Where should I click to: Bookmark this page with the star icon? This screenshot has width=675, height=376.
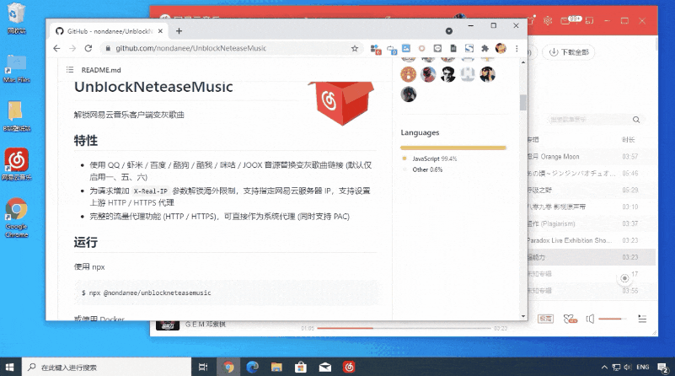354,49
